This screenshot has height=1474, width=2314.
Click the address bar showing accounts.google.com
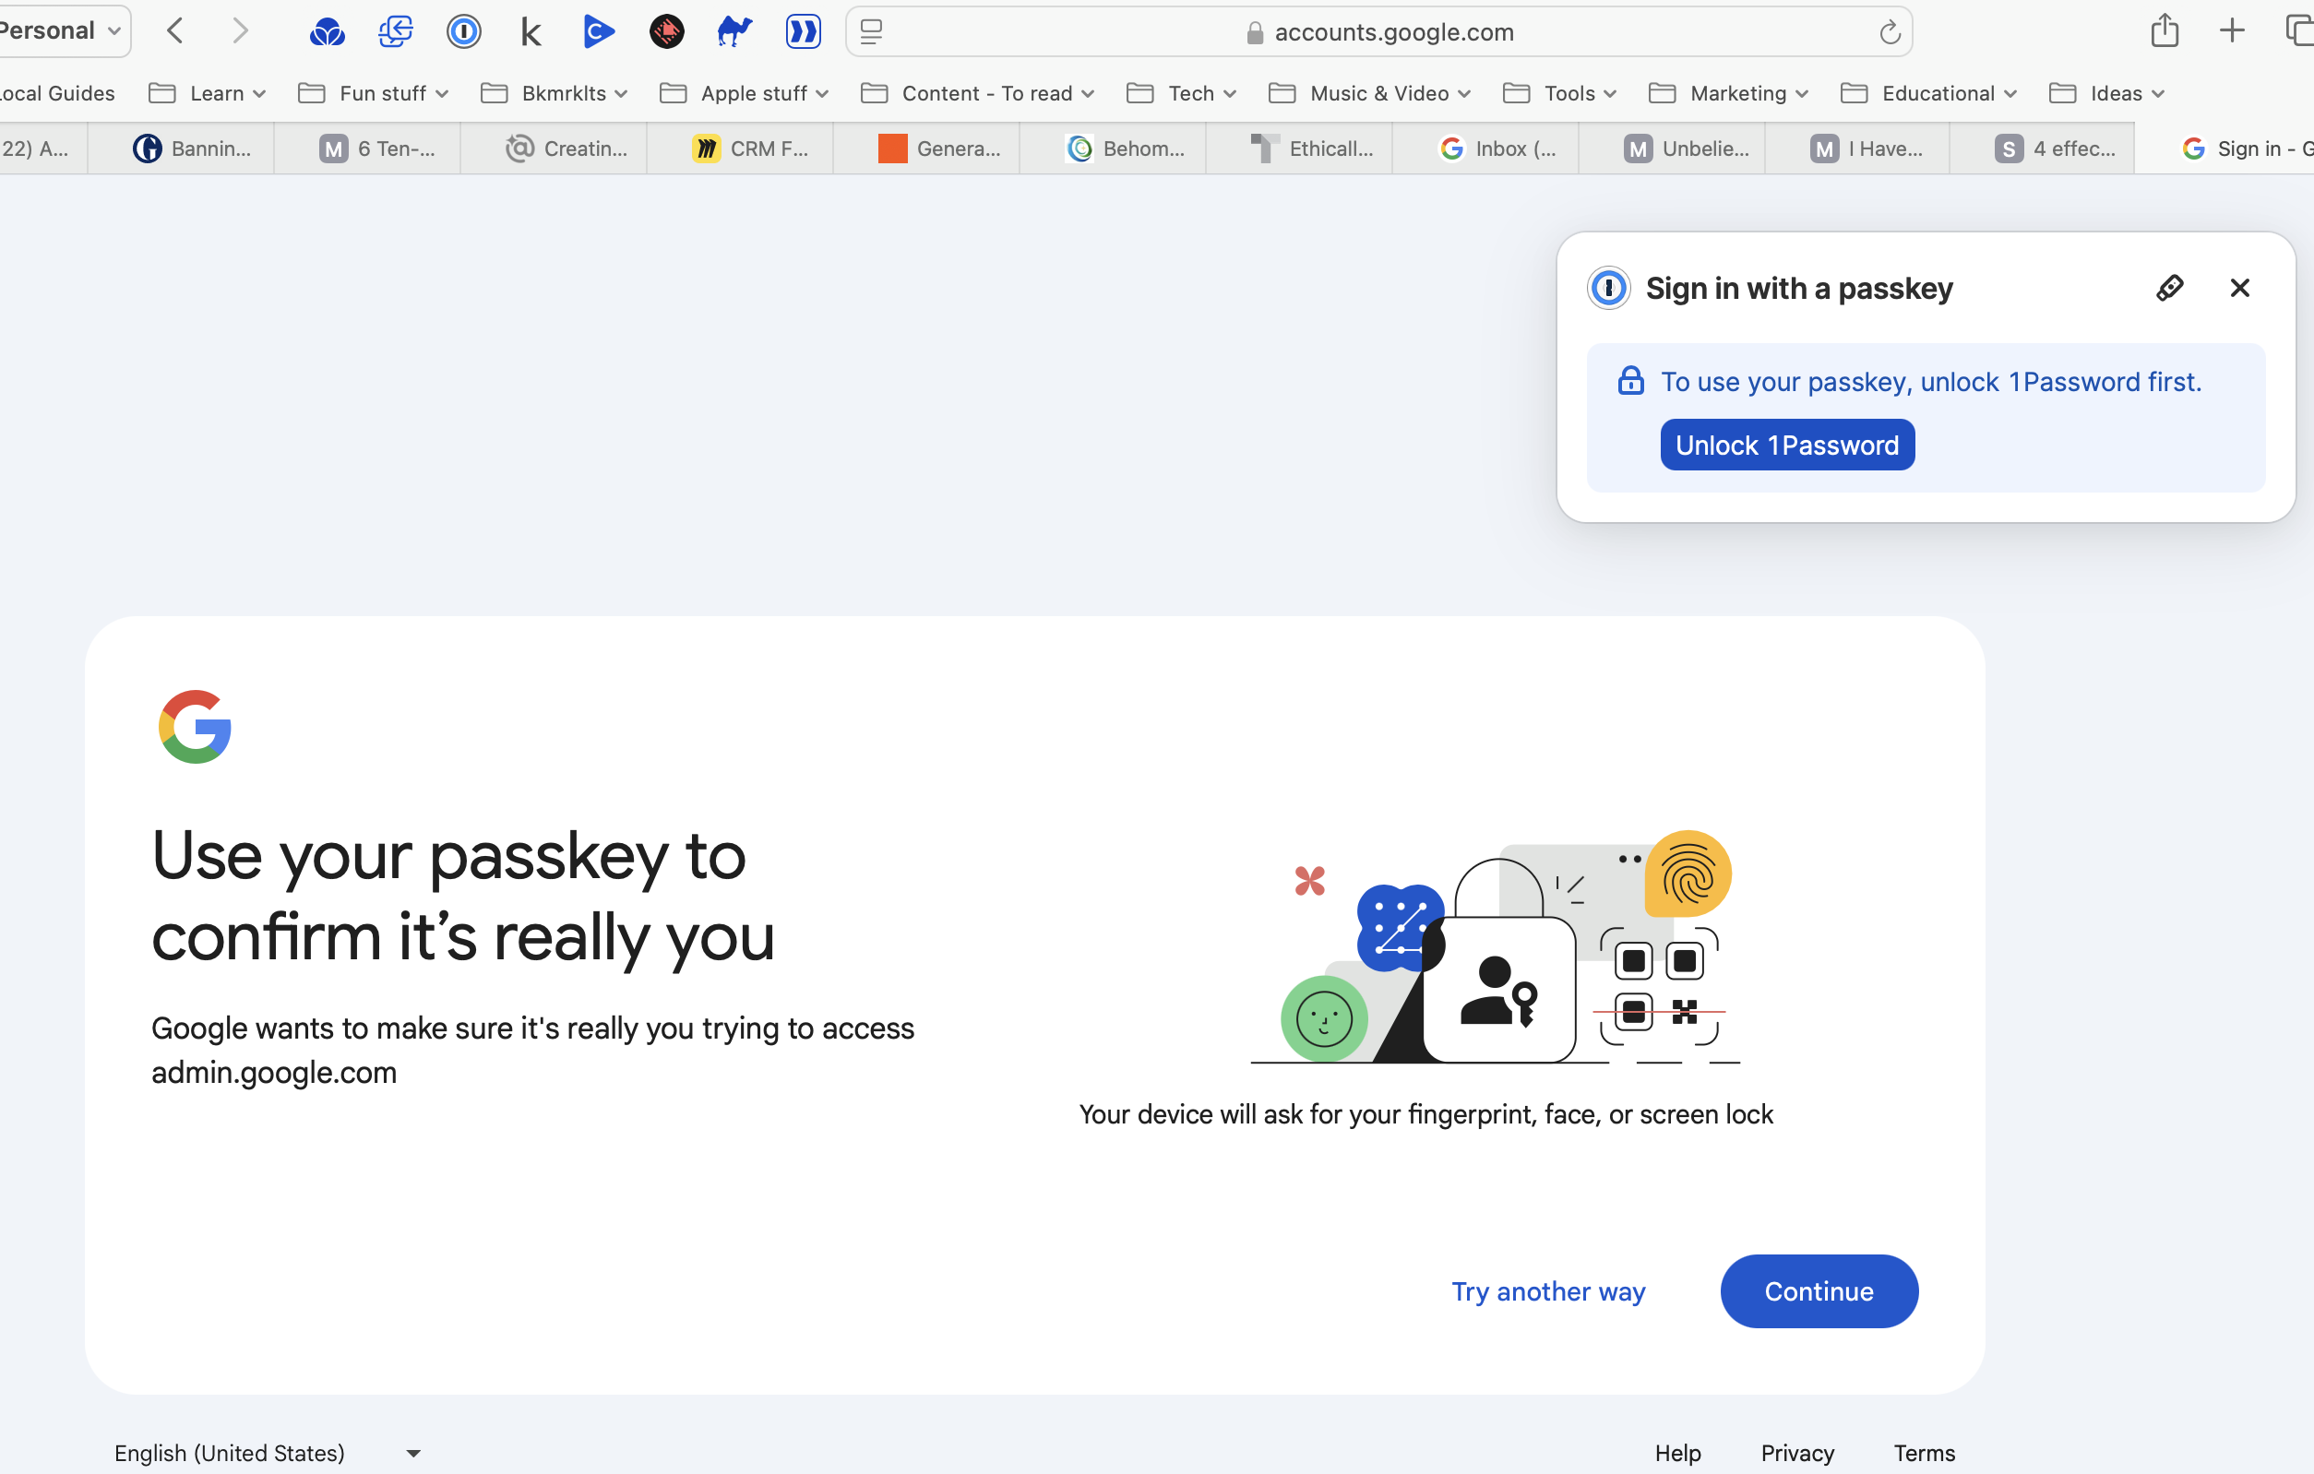point(1378,31)
